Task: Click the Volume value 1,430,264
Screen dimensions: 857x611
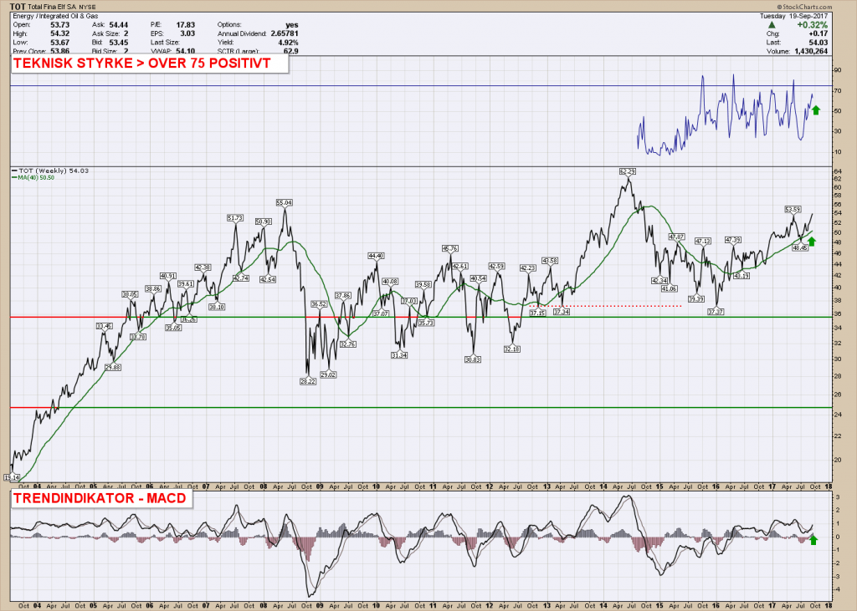Action: click(811, 51)
